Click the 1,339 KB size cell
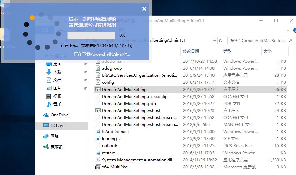This screenshot has height=175, width=296. coord(277,160)
